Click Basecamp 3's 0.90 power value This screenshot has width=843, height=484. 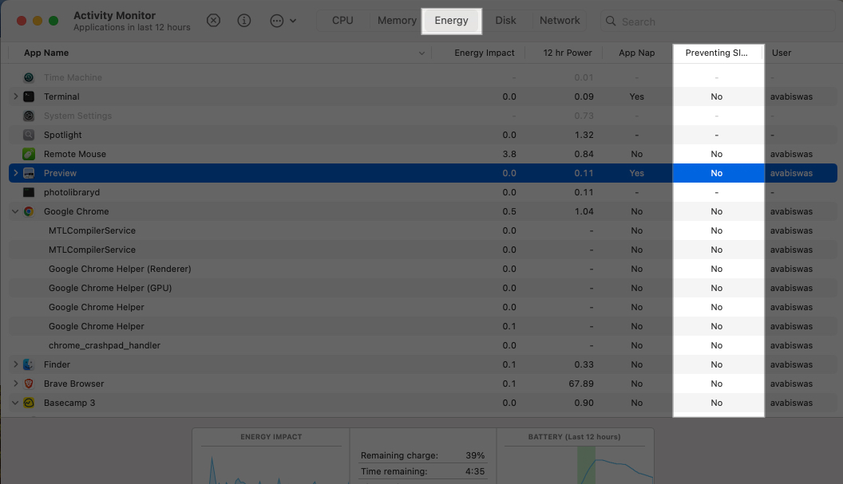584,403
